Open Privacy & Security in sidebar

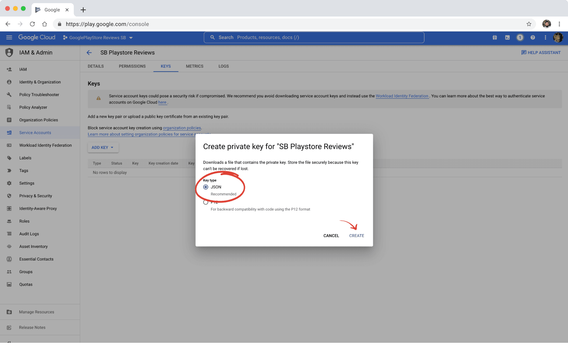40,196
